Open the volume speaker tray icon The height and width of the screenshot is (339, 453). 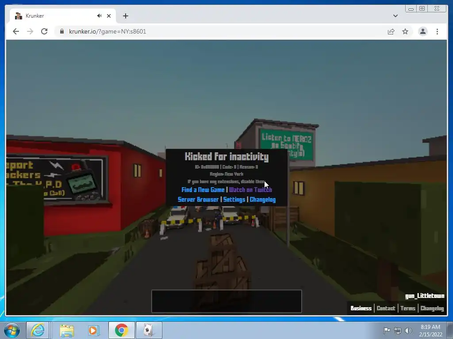tap(408, 330)
